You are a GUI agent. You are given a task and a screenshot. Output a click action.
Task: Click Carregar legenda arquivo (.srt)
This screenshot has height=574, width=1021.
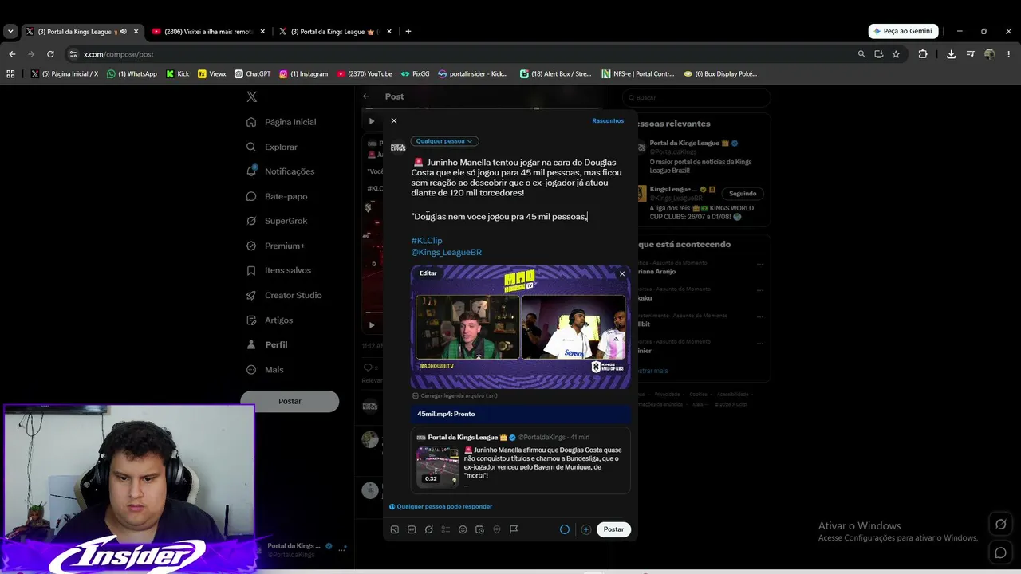pyautogui.click(x=455, y=395)
